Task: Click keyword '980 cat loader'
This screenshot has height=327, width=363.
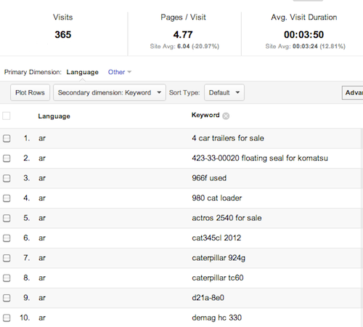Action: click(217, 198)
